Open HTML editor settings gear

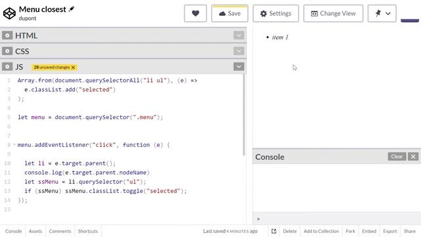(x=7, y=35)
